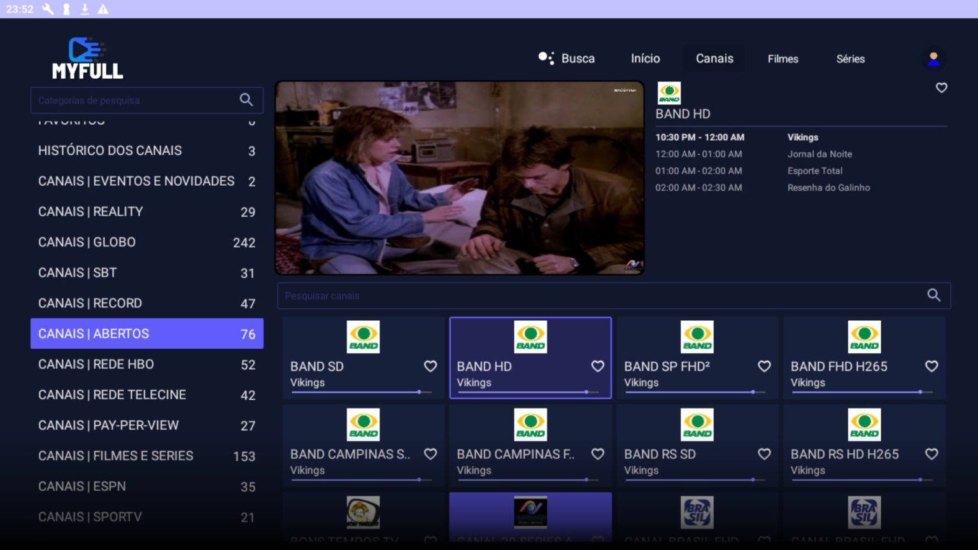Viewport: 978px width, 550px height.
Task: Favorite the BAND RS SD channel heart
Action: coord(764,455)
